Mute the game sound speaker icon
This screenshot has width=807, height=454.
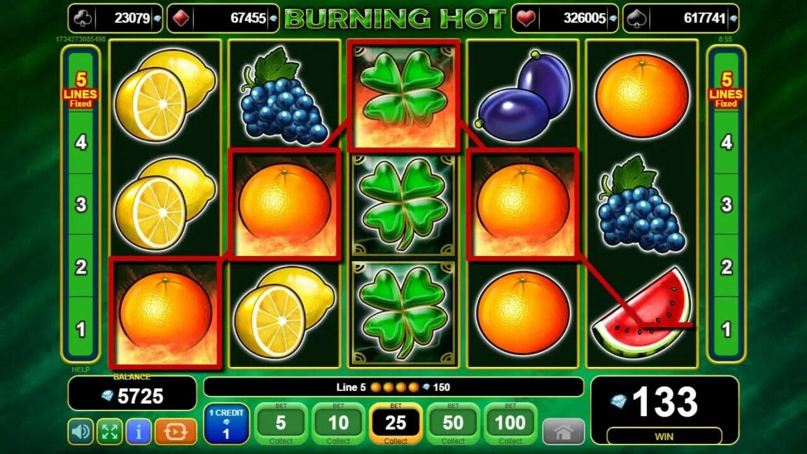(81, 431)
